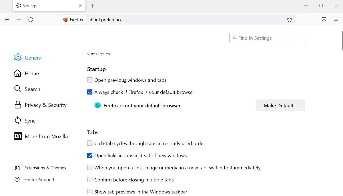Open Privacy & Security settings category
343x196 pixels.
[45, 105]
